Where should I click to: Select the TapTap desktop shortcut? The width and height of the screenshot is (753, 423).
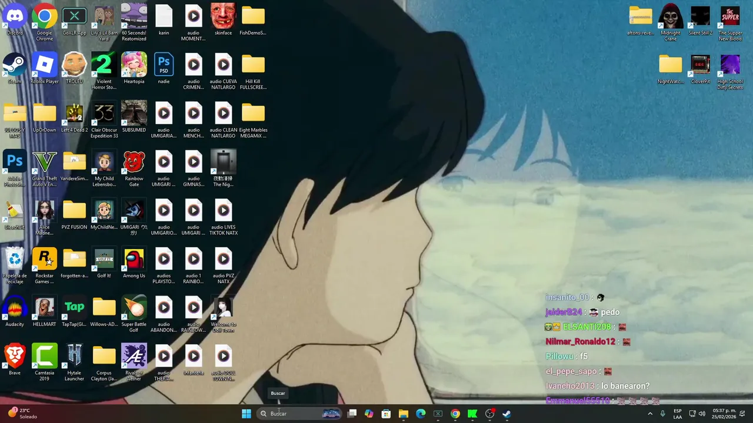point(74,311)
